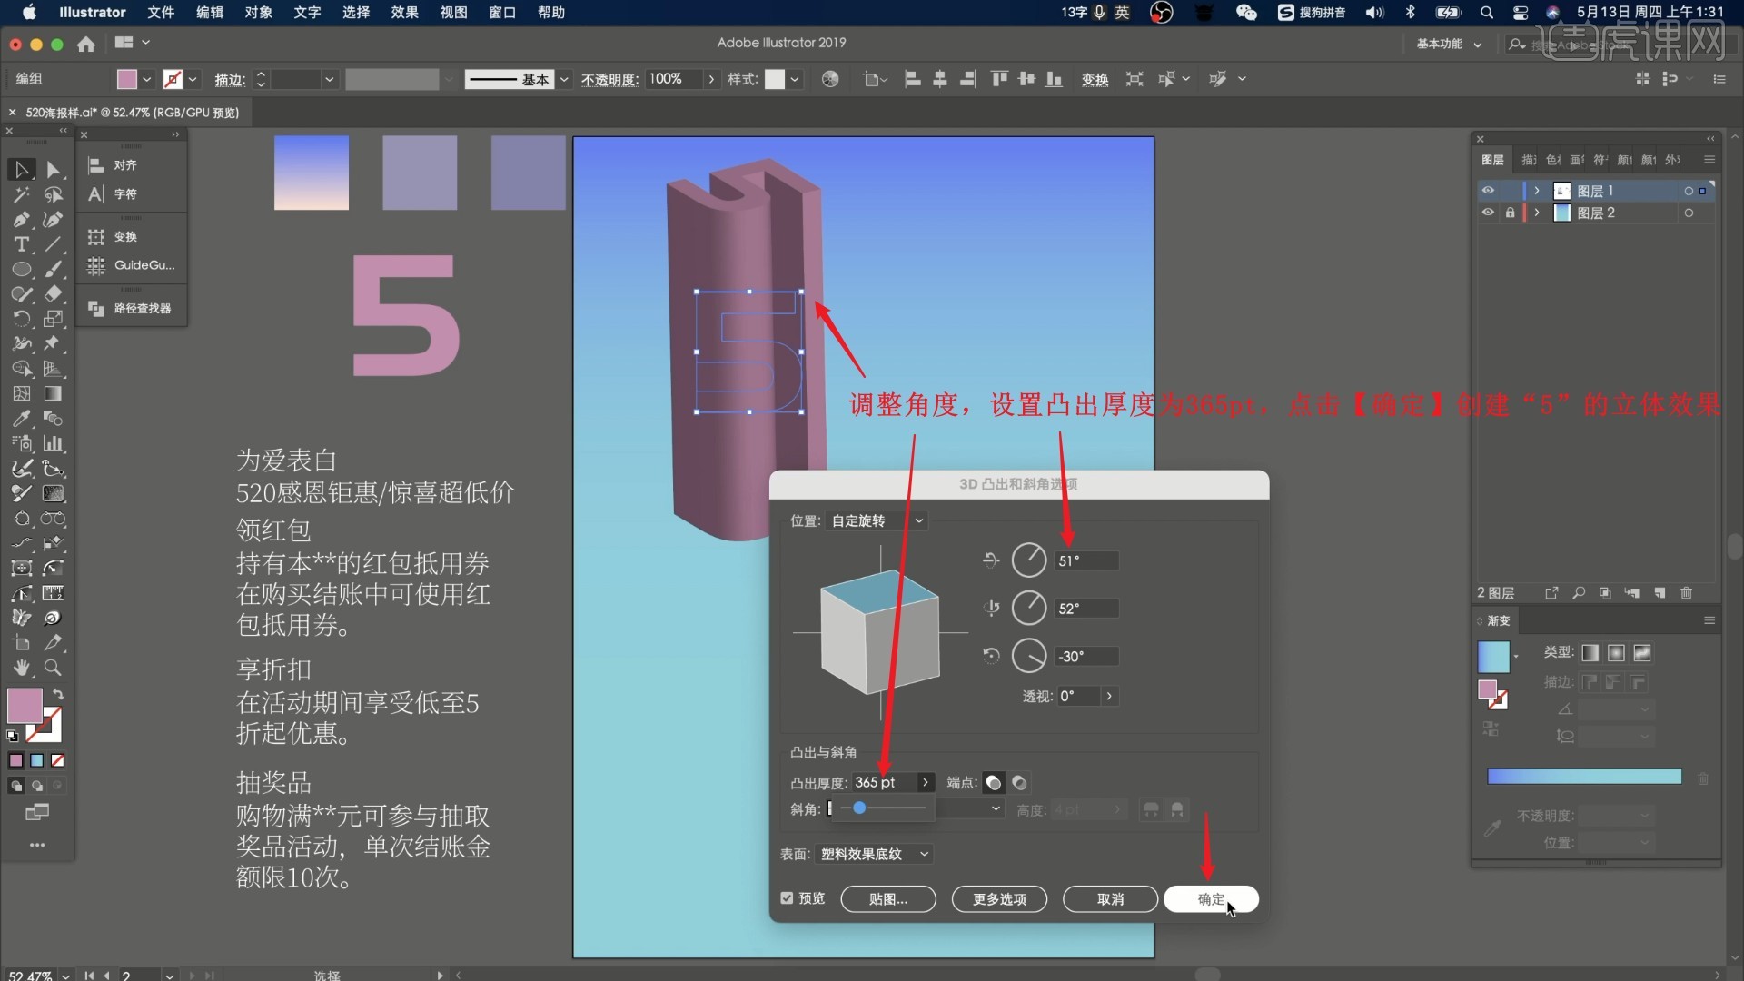Click the Home icon in toolbar

(86, 44)
